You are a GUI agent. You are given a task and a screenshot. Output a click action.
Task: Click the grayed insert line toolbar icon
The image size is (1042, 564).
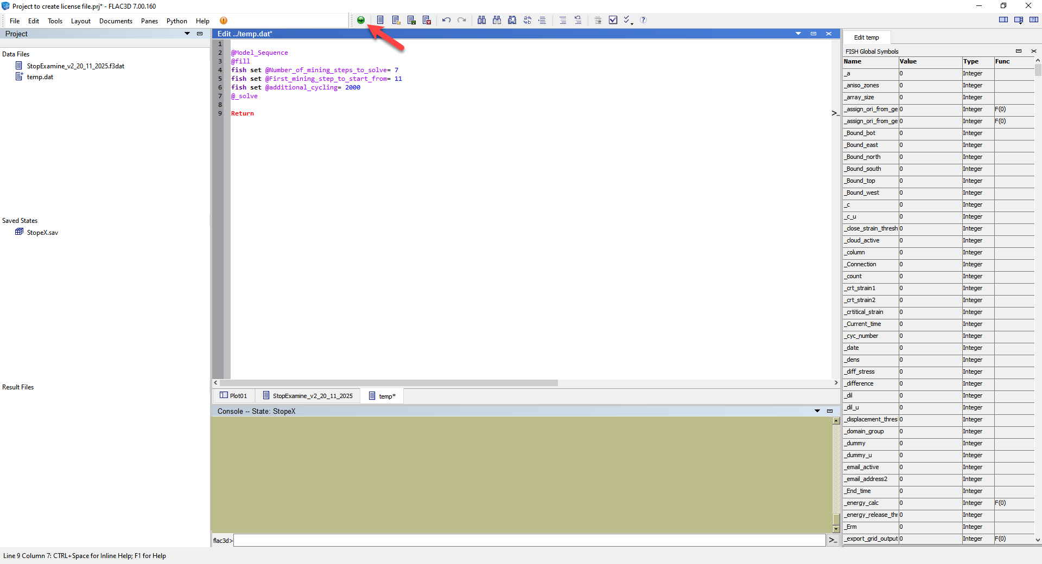click(x=598, y=20)
